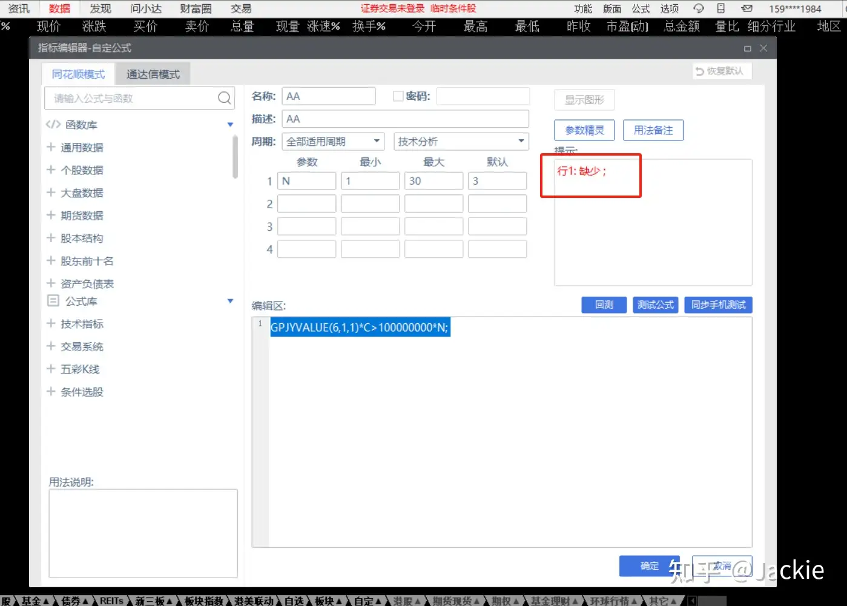The image size is (847, 606).
Task: Expand the 通用数据 tree node
Action: coord(51,147)
